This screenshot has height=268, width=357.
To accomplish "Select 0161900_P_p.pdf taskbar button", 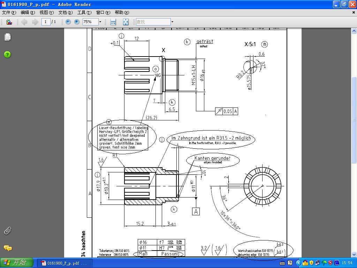I will (64, 263).
